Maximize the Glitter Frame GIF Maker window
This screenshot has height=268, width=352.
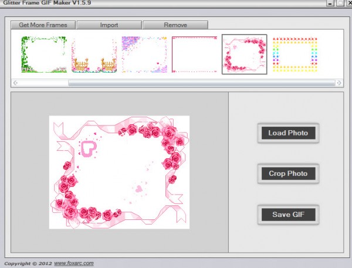coord(340,3)
